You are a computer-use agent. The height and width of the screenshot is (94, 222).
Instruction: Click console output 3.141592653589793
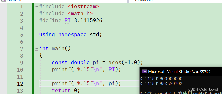coord(161,84)
